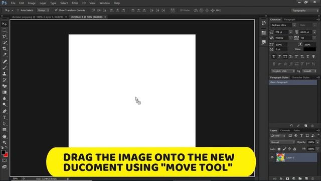The width and height of the screenshot is (321, 181).
Task: Select the Blur tool
Action: click(5, 99)
